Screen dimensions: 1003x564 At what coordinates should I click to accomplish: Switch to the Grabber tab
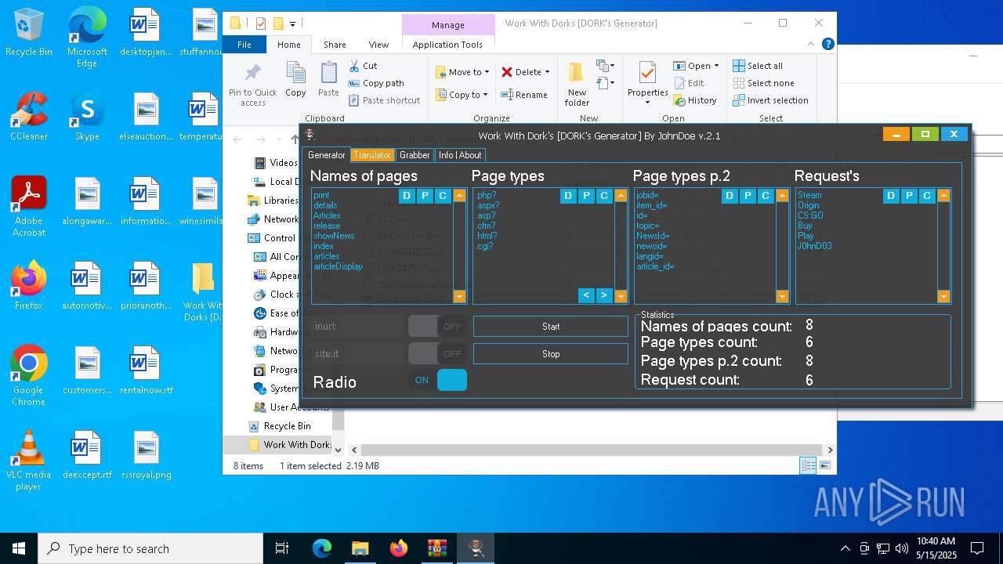pyautogui.click(x=415, y=155)
